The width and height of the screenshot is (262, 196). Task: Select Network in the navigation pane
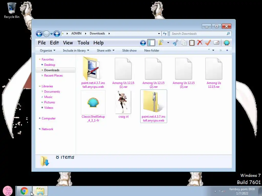[47, 129]
